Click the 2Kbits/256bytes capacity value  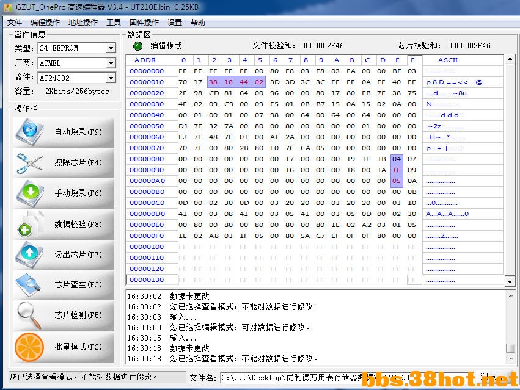77,92
